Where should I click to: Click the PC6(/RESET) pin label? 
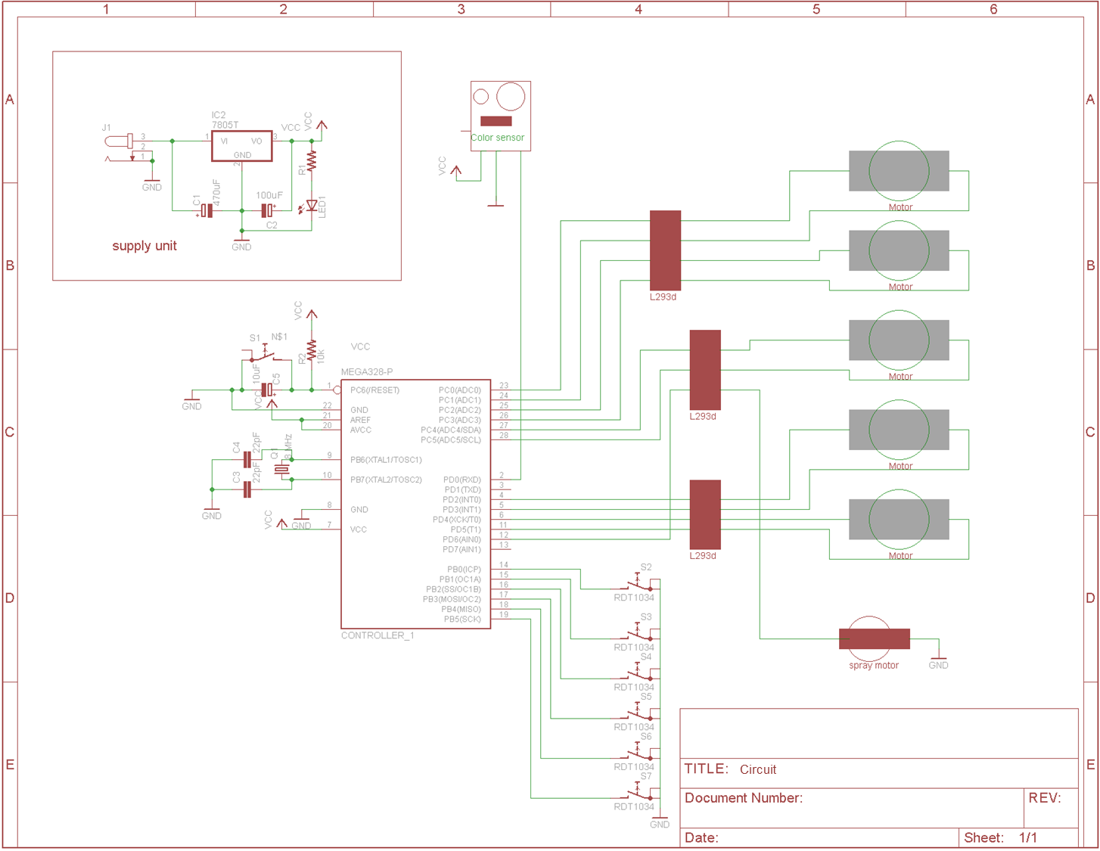pos(374,390)
